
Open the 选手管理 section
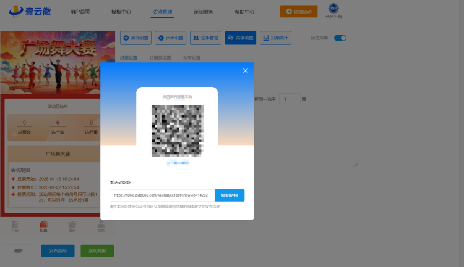(x=205, y=38)
